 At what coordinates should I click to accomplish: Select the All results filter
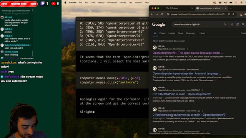(155, 33)
